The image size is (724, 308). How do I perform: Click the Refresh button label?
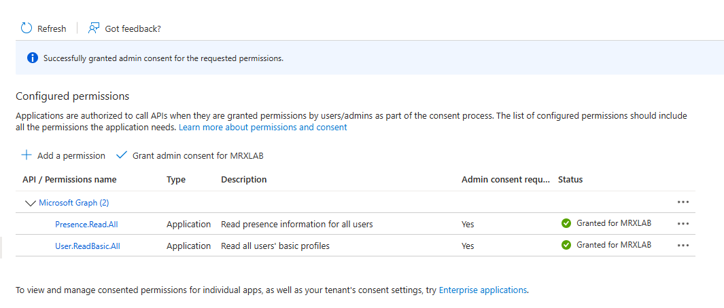(52, 28)
